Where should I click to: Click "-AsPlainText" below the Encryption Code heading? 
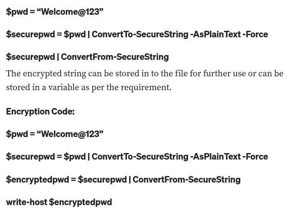click(x=215, y=157)
